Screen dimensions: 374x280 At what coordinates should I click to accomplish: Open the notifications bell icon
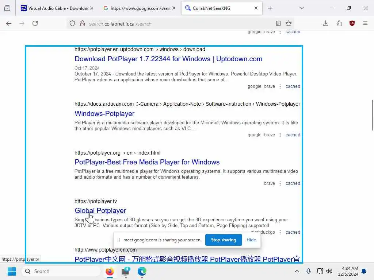point(364,271)
